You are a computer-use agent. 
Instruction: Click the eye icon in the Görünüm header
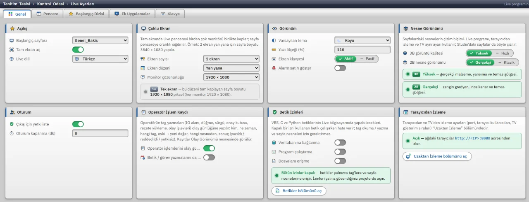[274, 29]
